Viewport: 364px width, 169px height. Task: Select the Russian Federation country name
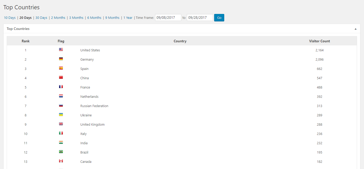[x=94, y=106]
